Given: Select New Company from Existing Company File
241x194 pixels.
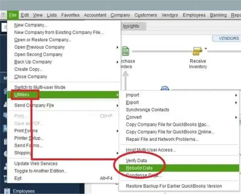Looking at the screenshot, I should [64, 32].
